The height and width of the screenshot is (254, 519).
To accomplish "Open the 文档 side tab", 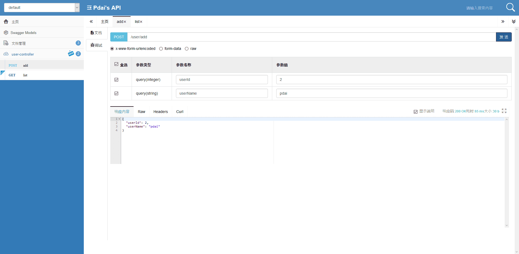I will tap(97, 33).
